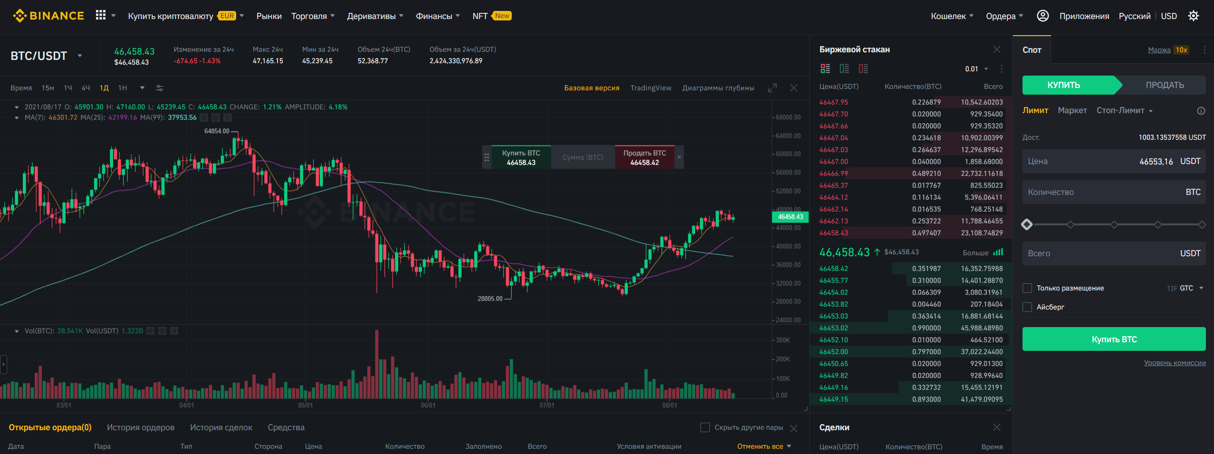Viewport: 1214px width, 454px height.
Task: Click the order book depth bars icon
Action: (x=998, y=252)
